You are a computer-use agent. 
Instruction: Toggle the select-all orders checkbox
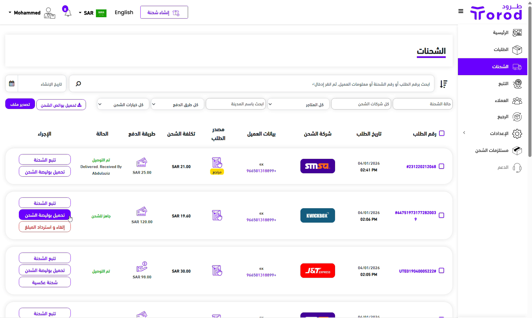(x=442, y=133)
